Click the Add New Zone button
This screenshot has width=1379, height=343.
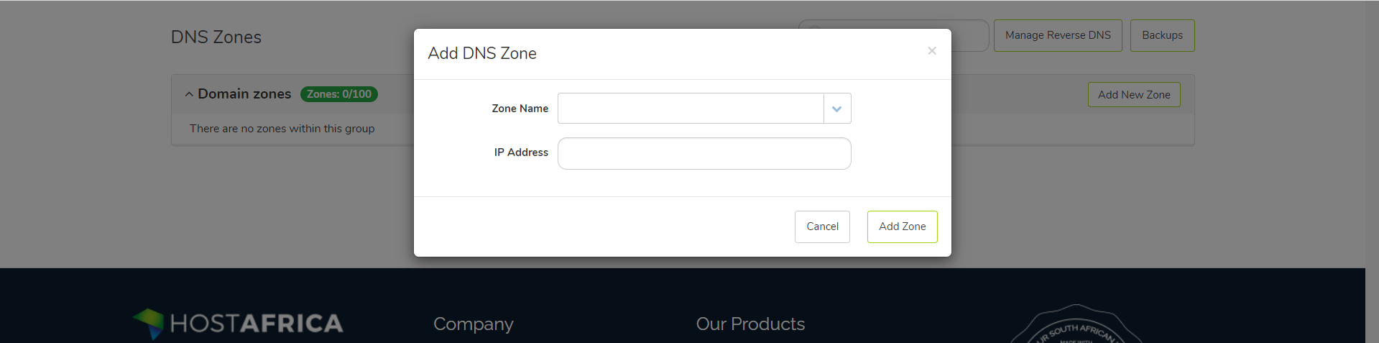coord(1134,95)
